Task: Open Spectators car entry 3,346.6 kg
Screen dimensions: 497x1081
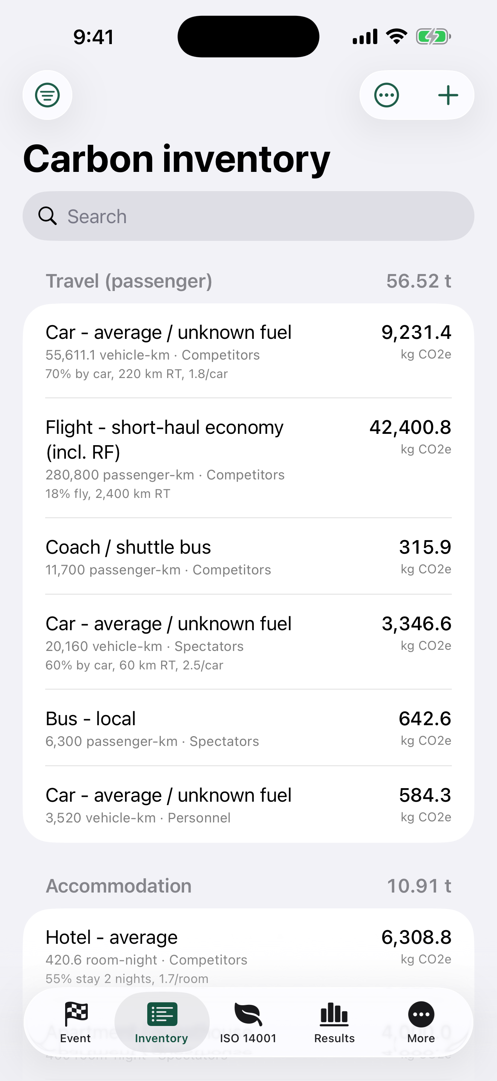Action: click(248, 642)
